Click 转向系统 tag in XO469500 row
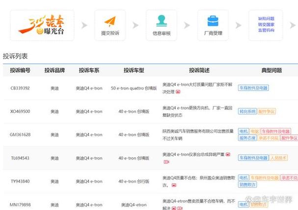The height and width of the screenshot is (210, 298). pyautogui.click(x=247, y=111)
